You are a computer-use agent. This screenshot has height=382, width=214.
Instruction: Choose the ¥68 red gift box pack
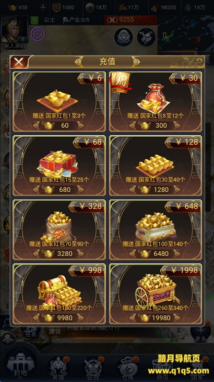pos(59,166)
